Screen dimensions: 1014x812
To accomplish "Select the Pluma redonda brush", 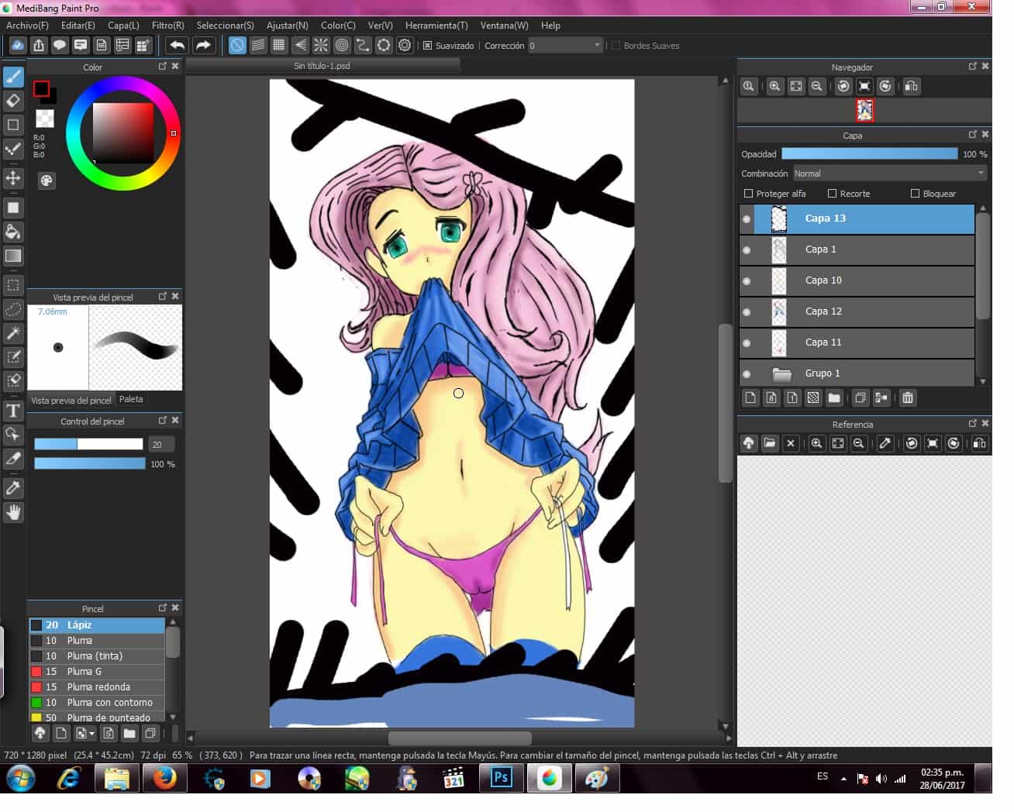I will coord(97,687).
